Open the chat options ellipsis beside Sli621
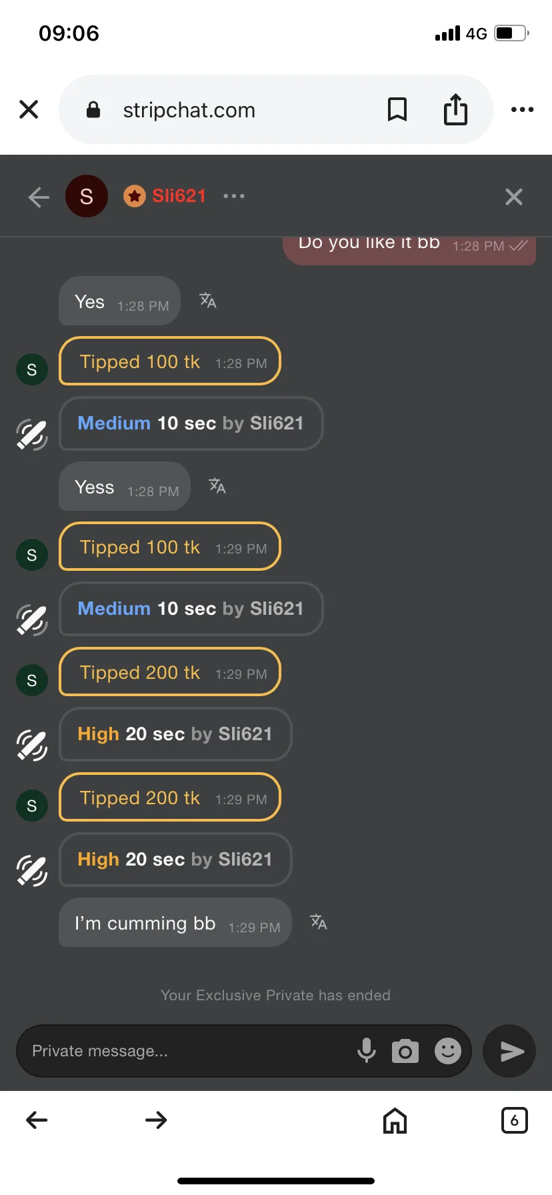Screen dimensions: 552x1195 coord(234,196)
